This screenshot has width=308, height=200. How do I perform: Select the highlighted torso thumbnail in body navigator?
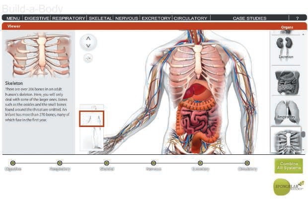pos(92,119)
